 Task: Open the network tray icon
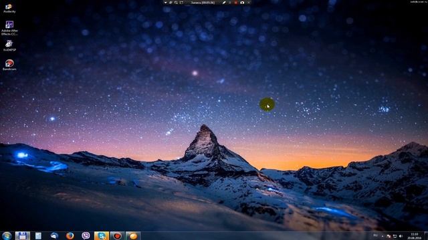coord(395,236)
